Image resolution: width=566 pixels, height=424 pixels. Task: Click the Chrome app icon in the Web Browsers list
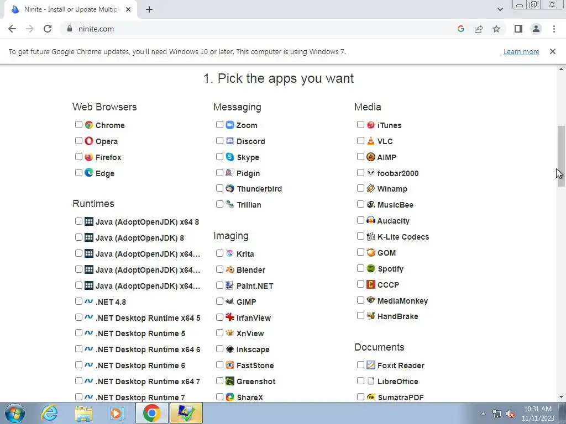[x=89, y=125]
